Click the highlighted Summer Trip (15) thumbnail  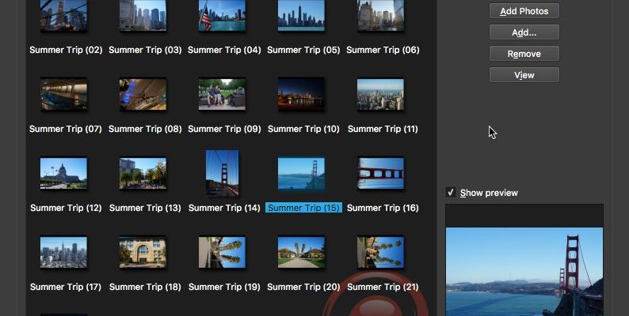tap(301, 173)
